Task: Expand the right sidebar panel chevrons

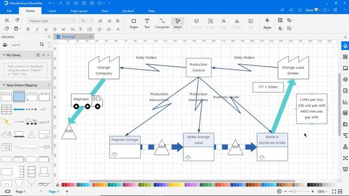Action: click(345, 37)
